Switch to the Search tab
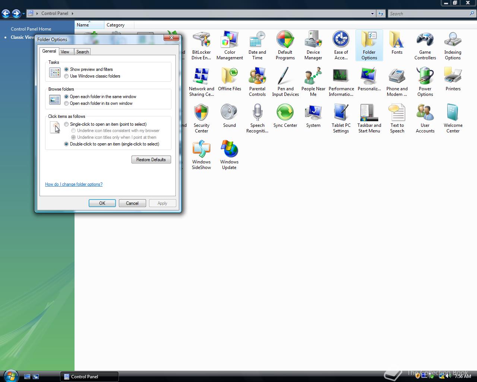Viewport: 477px width, 382px height. point(82,52)
